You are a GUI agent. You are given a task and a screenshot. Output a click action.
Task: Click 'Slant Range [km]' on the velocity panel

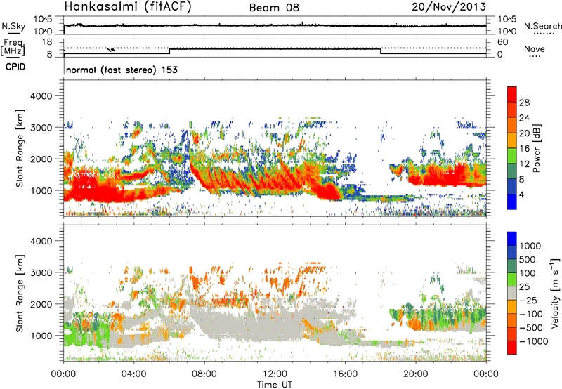[20, 294]
